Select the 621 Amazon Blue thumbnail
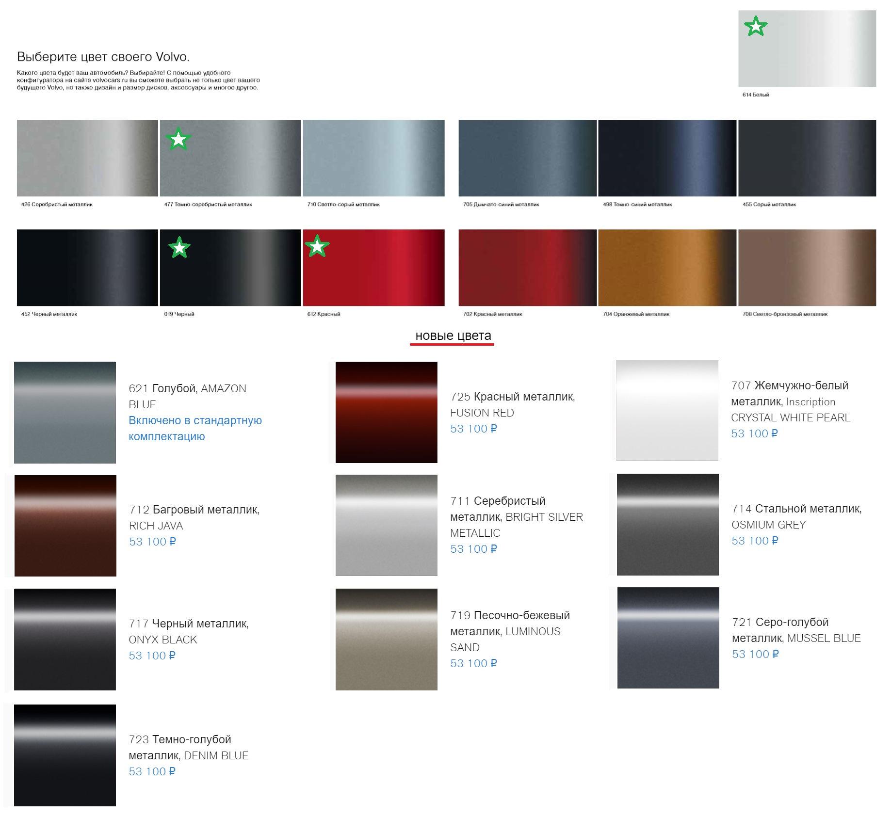The width and height of the screenshot is (891, 817). [x=65, y=412]
